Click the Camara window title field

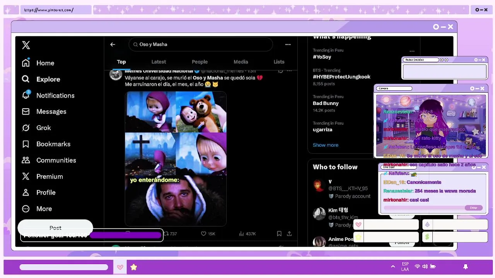pyautogui.click(x=394, y=88)
